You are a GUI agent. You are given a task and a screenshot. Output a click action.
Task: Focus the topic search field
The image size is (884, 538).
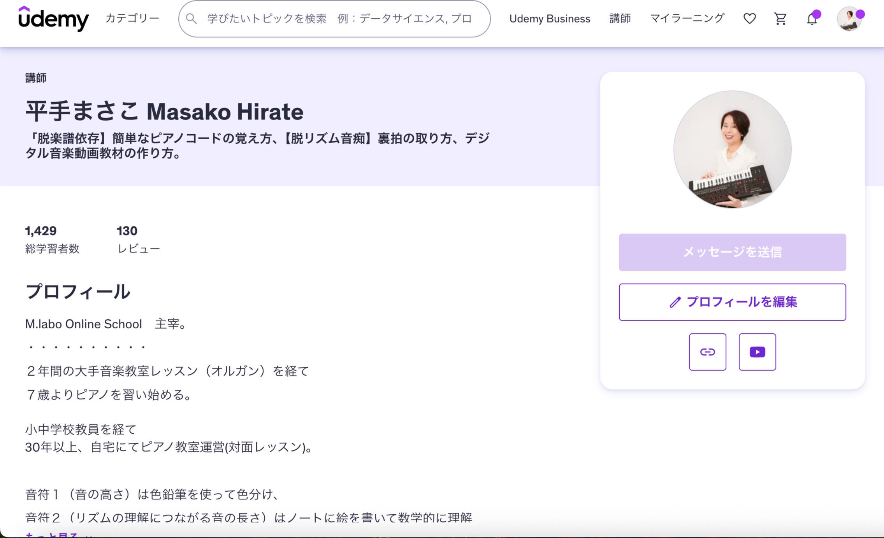coord(334,19)
